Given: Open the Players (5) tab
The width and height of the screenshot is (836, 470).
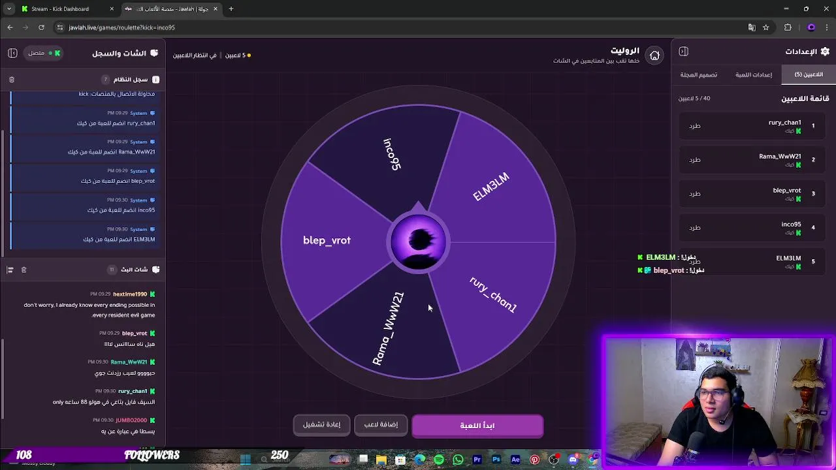Looking at the screenshot, I should (809, 74).
